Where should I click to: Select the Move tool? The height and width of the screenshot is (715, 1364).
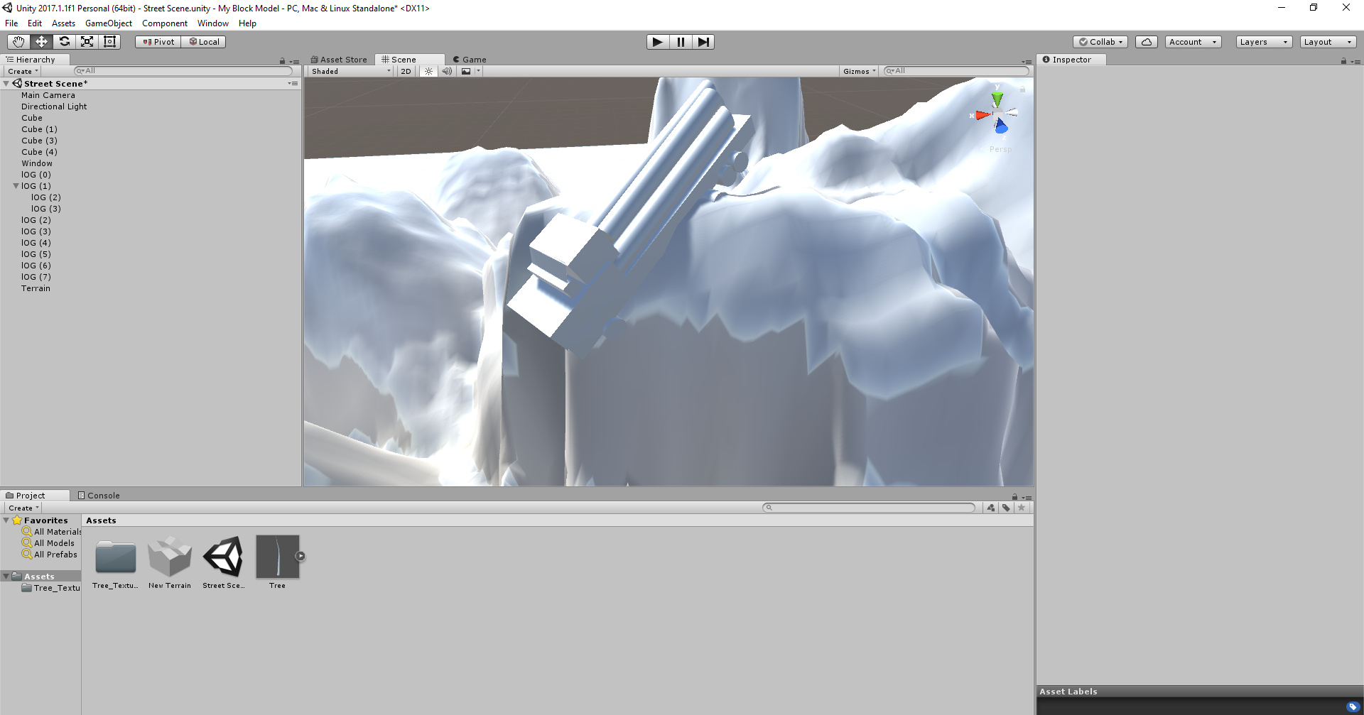click(x=40, y=41)
